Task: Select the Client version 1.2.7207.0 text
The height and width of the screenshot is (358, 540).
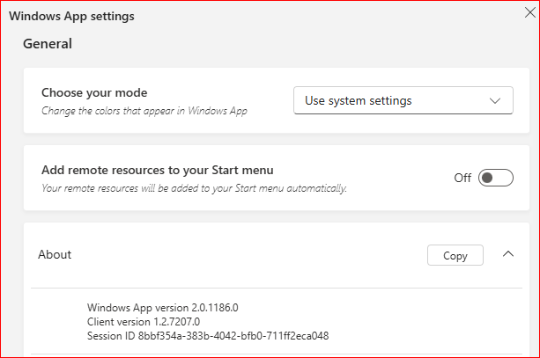Action: point(144,322)
